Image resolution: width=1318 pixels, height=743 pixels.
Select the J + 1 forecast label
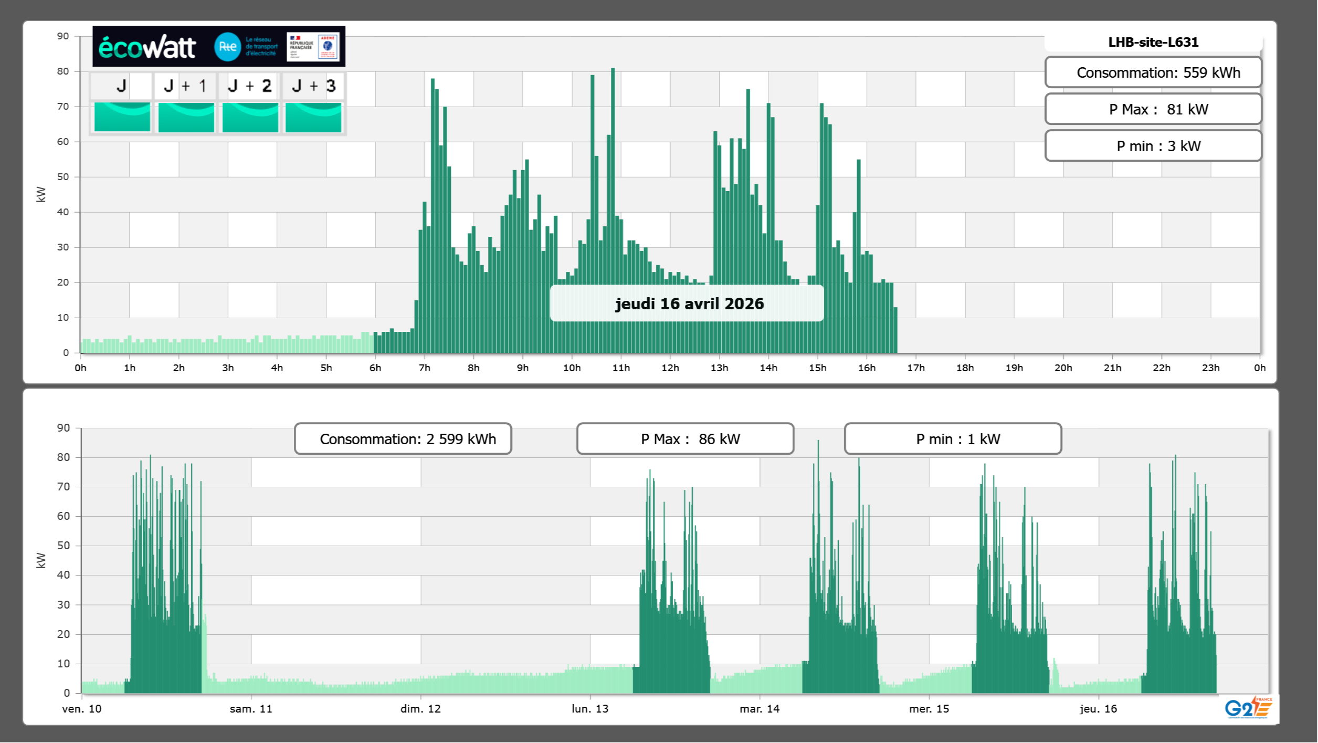click(x=185, y=86)
